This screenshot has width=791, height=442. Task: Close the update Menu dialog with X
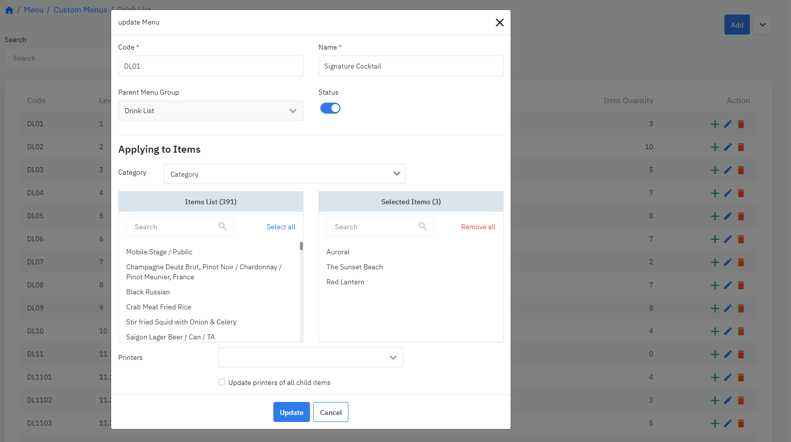(499, 23)
